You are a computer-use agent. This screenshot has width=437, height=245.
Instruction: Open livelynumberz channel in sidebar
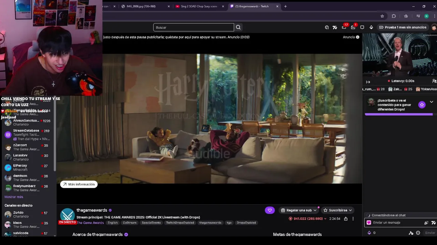coord(28,188)
